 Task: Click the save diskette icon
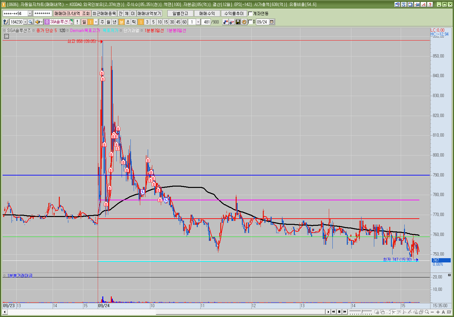[x=238, y=22]
